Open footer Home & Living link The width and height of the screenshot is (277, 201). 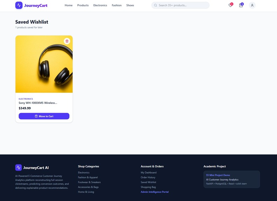(86, 192)
